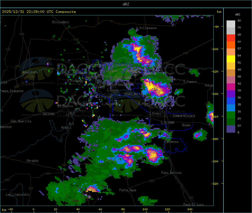This screenshot has width=252, height=213.
Task: Click the Carmensa location label
Action: 171,142
